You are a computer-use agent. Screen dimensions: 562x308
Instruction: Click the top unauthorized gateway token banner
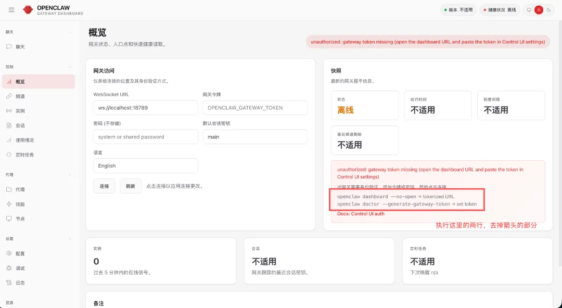click(428, 42)
